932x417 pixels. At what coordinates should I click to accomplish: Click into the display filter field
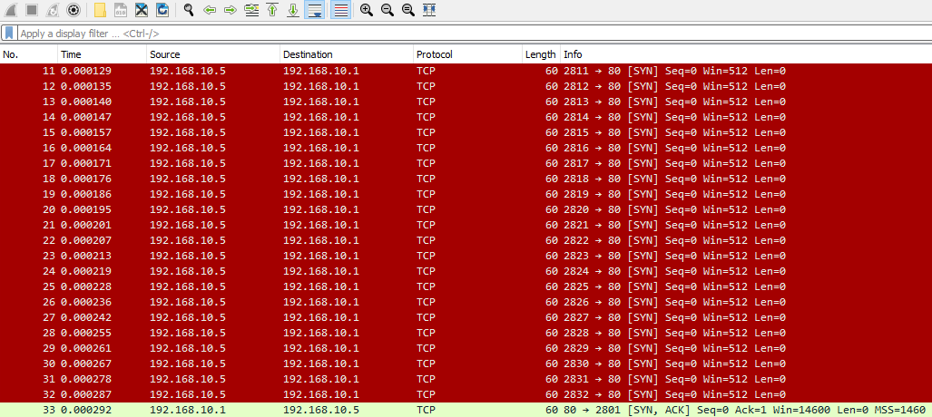[474, 34]
